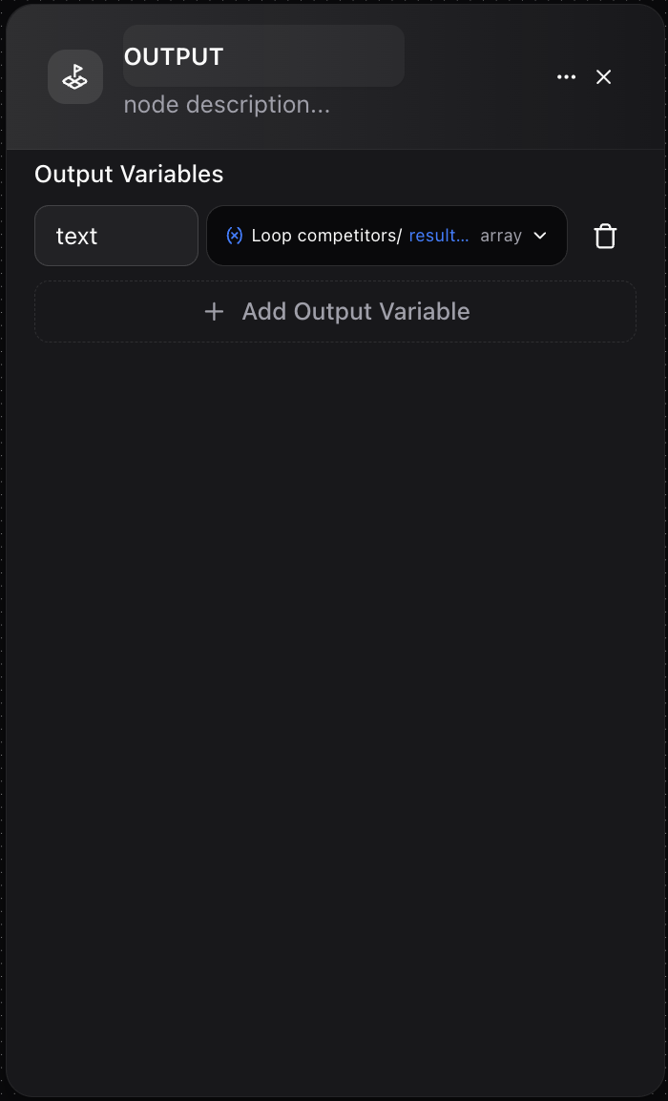
Task: Close the OUTPUT node panel
Action: click(603, 77)
